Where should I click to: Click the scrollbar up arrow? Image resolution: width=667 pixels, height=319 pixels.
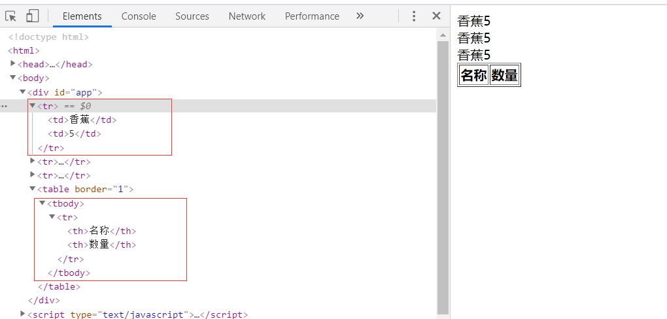(x=443, y=35)
